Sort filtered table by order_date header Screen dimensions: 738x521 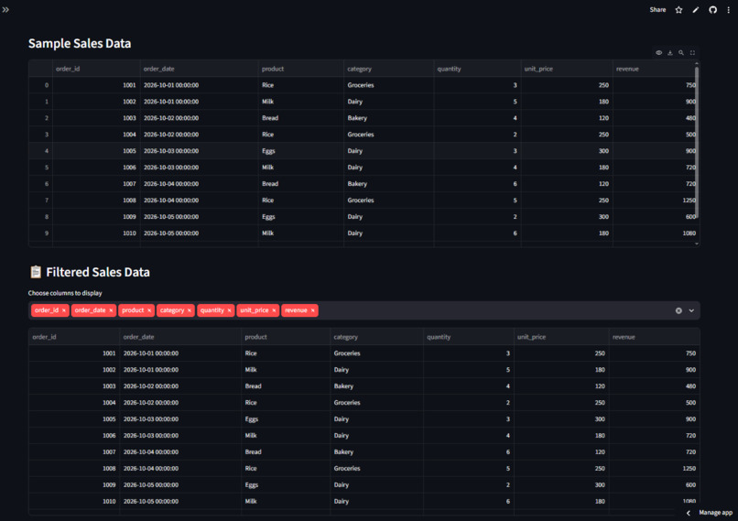(x=180, y=337)
